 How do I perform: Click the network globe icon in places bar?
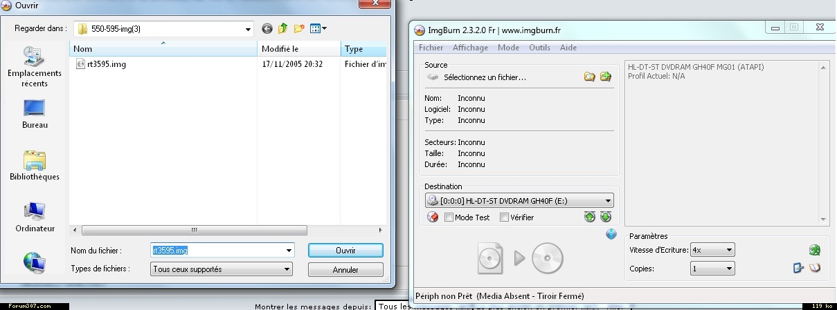(x=35, y=262)
